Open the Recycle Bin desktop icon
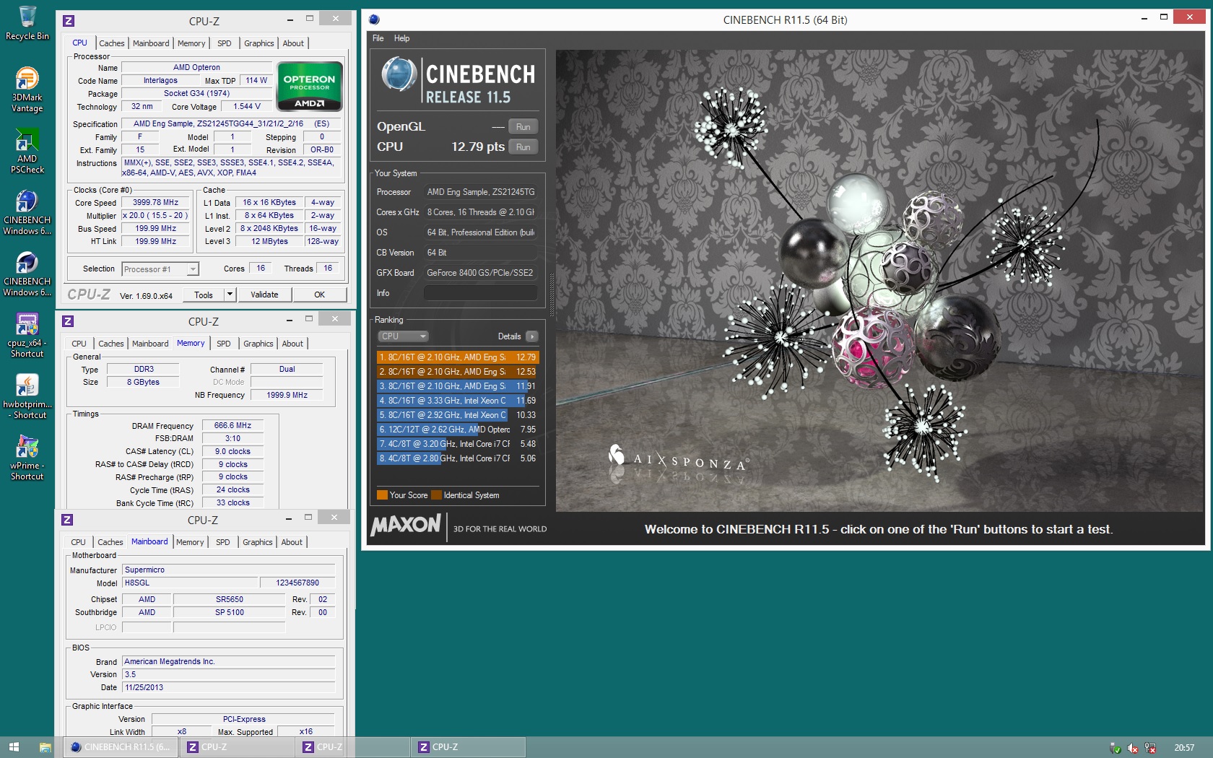Image resolution: width=1213 pixels, height=758 pixels. point(27,23)
